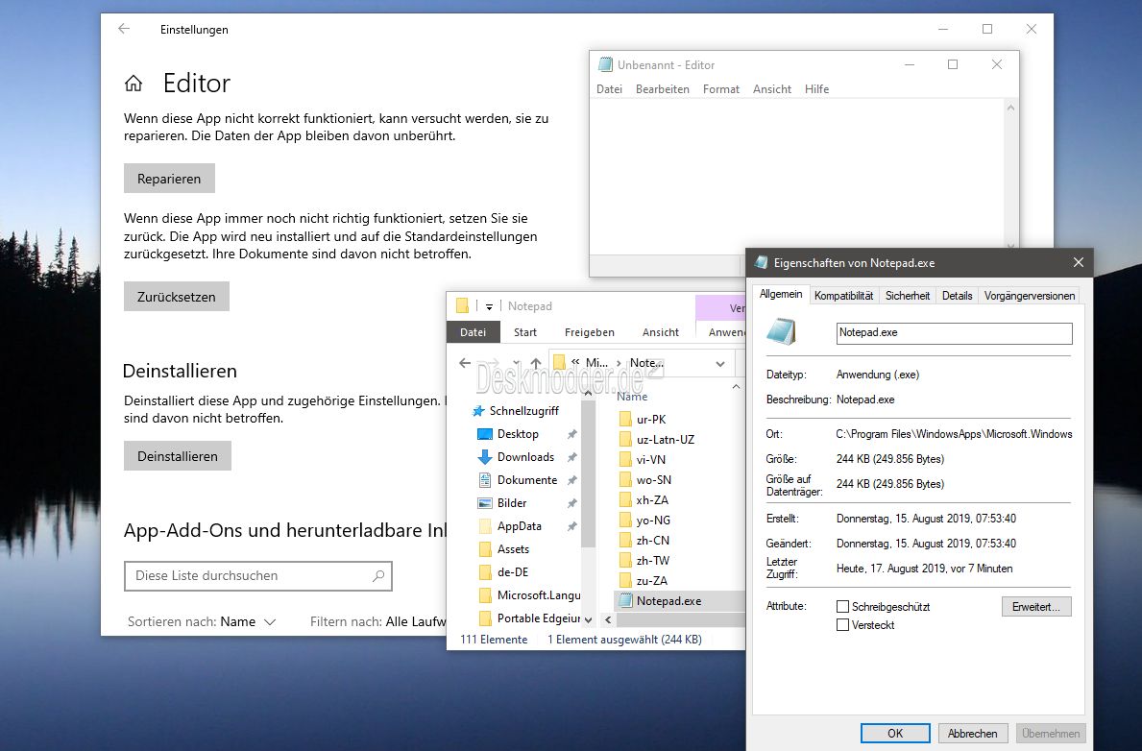This screenshot has height=751, width=1142.
Task: Go back with the Einstellungen back arrow
Action: click(124, 29)
